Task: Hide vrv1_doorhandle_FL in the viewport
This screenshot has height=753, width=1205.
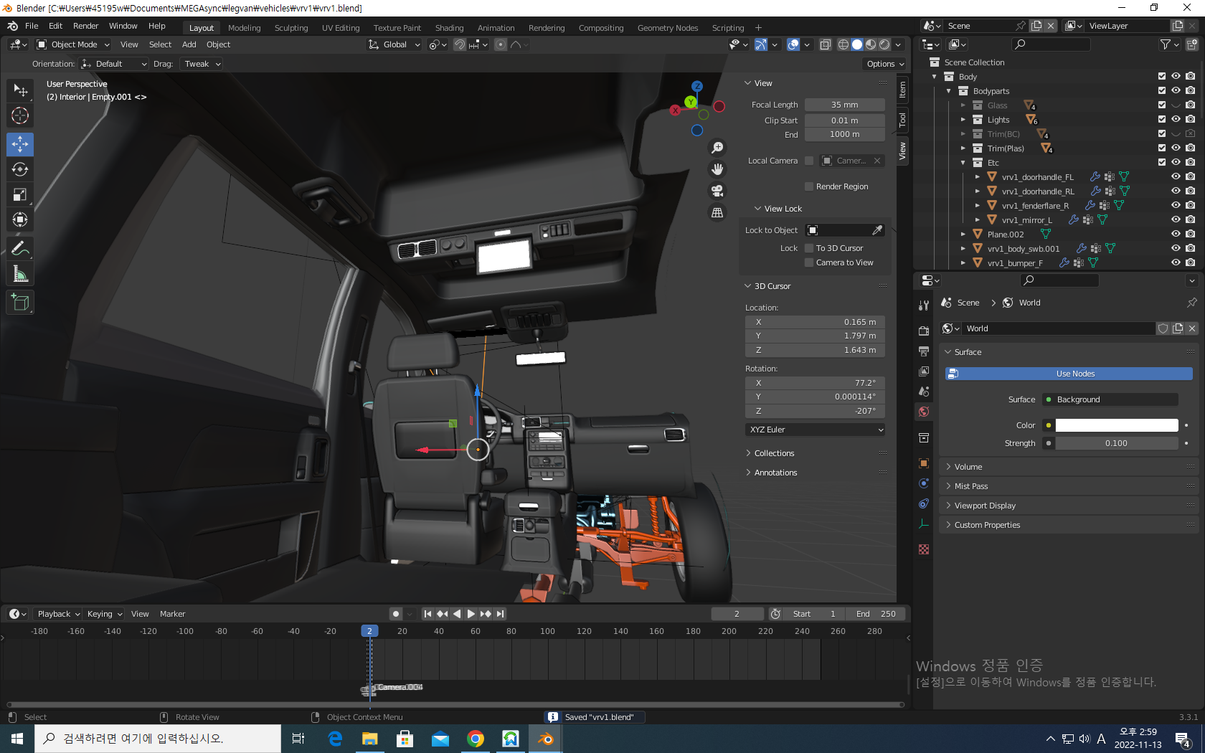Action: [x=1176, y=176]
